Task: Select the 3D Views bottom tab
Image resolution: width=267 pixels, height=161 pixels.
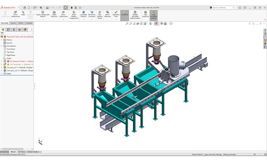Action: pos(22,152)
